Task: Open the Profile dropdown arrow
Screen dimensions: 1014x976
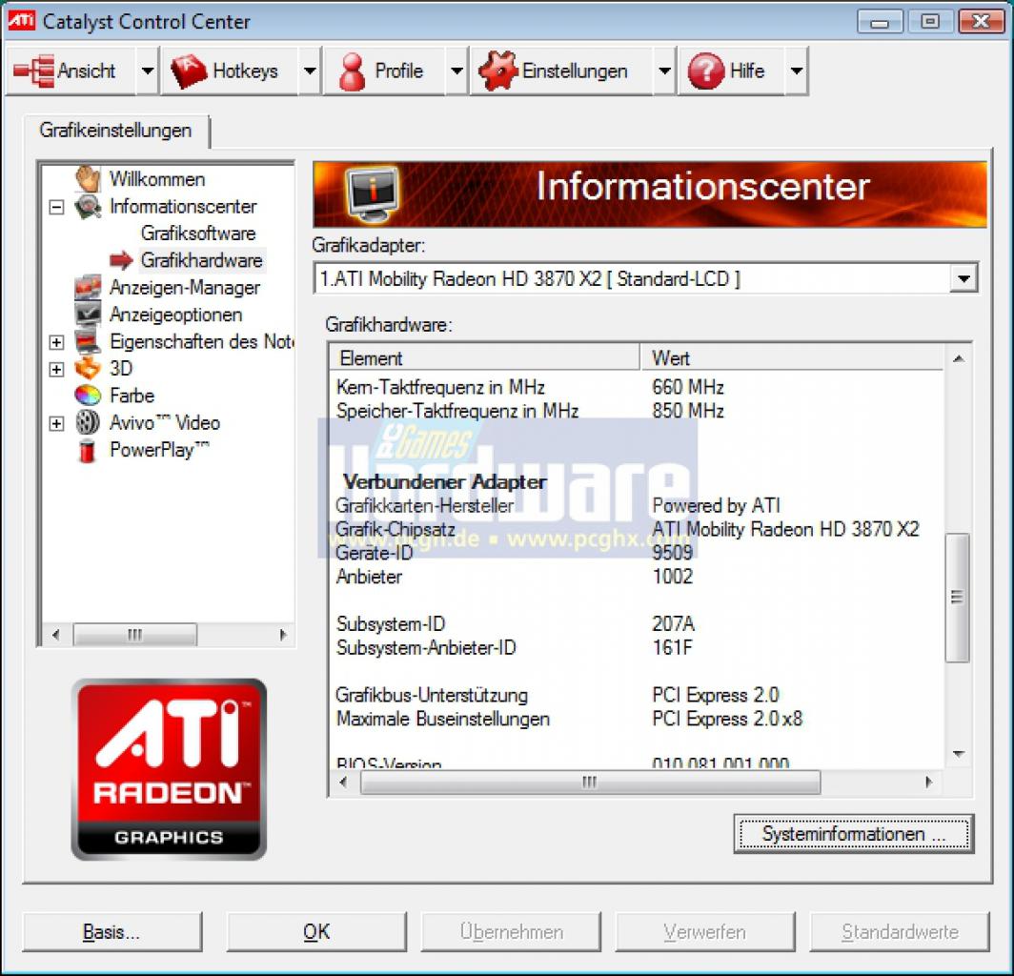Action: pyautogui.click(x=457, y=71)
